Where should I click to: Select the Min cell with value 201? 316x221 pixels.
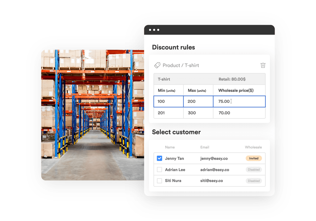pos(169,113)
